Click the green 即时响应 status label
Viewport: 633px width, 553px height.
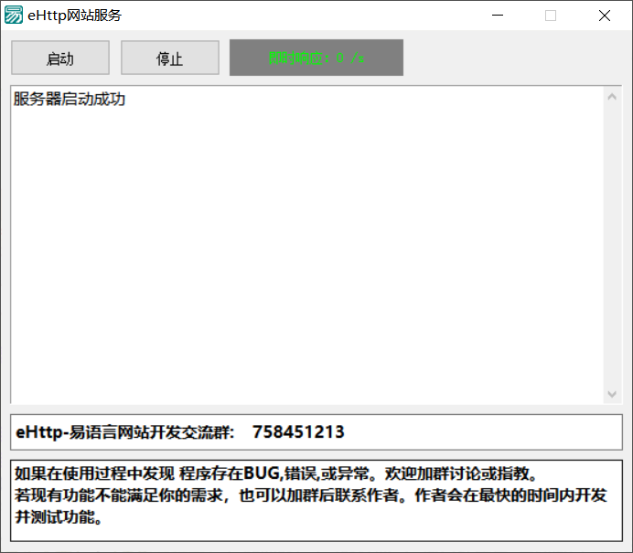316,58
